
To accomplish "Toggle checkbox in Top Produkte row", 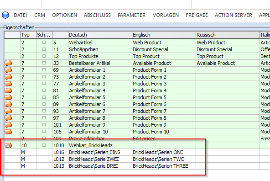I will point(44,56).
